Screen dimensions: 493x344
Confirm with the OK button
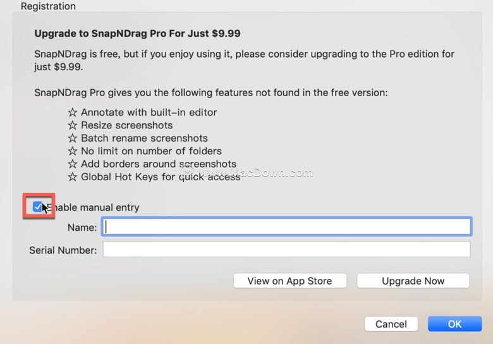[454, 324]
